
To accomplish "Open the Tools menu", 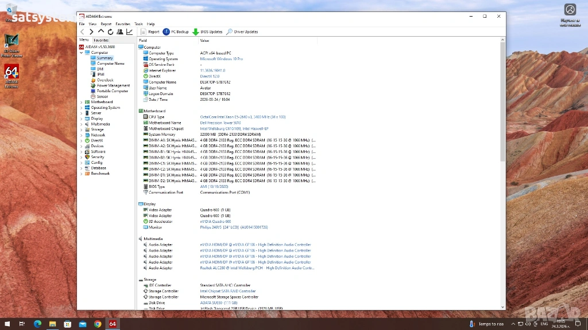I will 139,24.
